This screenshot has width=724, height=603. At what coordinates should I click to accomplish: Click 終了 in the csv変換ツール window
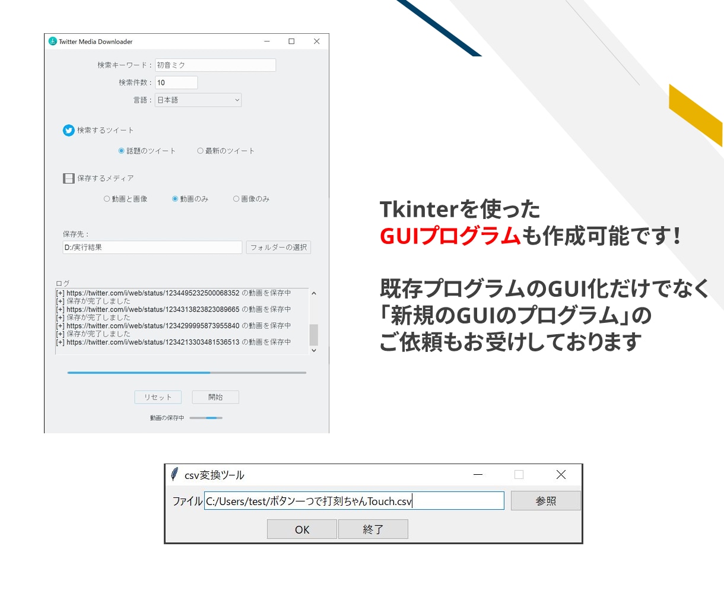[373, 529]
